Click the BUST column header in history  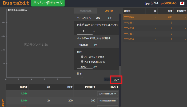pos(17,87)
